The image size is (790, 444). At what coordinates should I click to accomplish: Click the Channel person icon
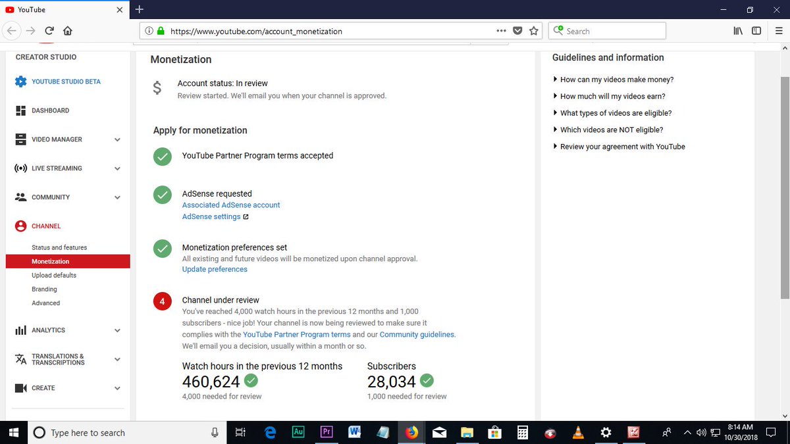pyautogui.click(x=20, y=226)
